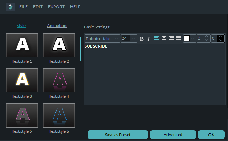Click the Text style 6 label

tap(59, 131)
